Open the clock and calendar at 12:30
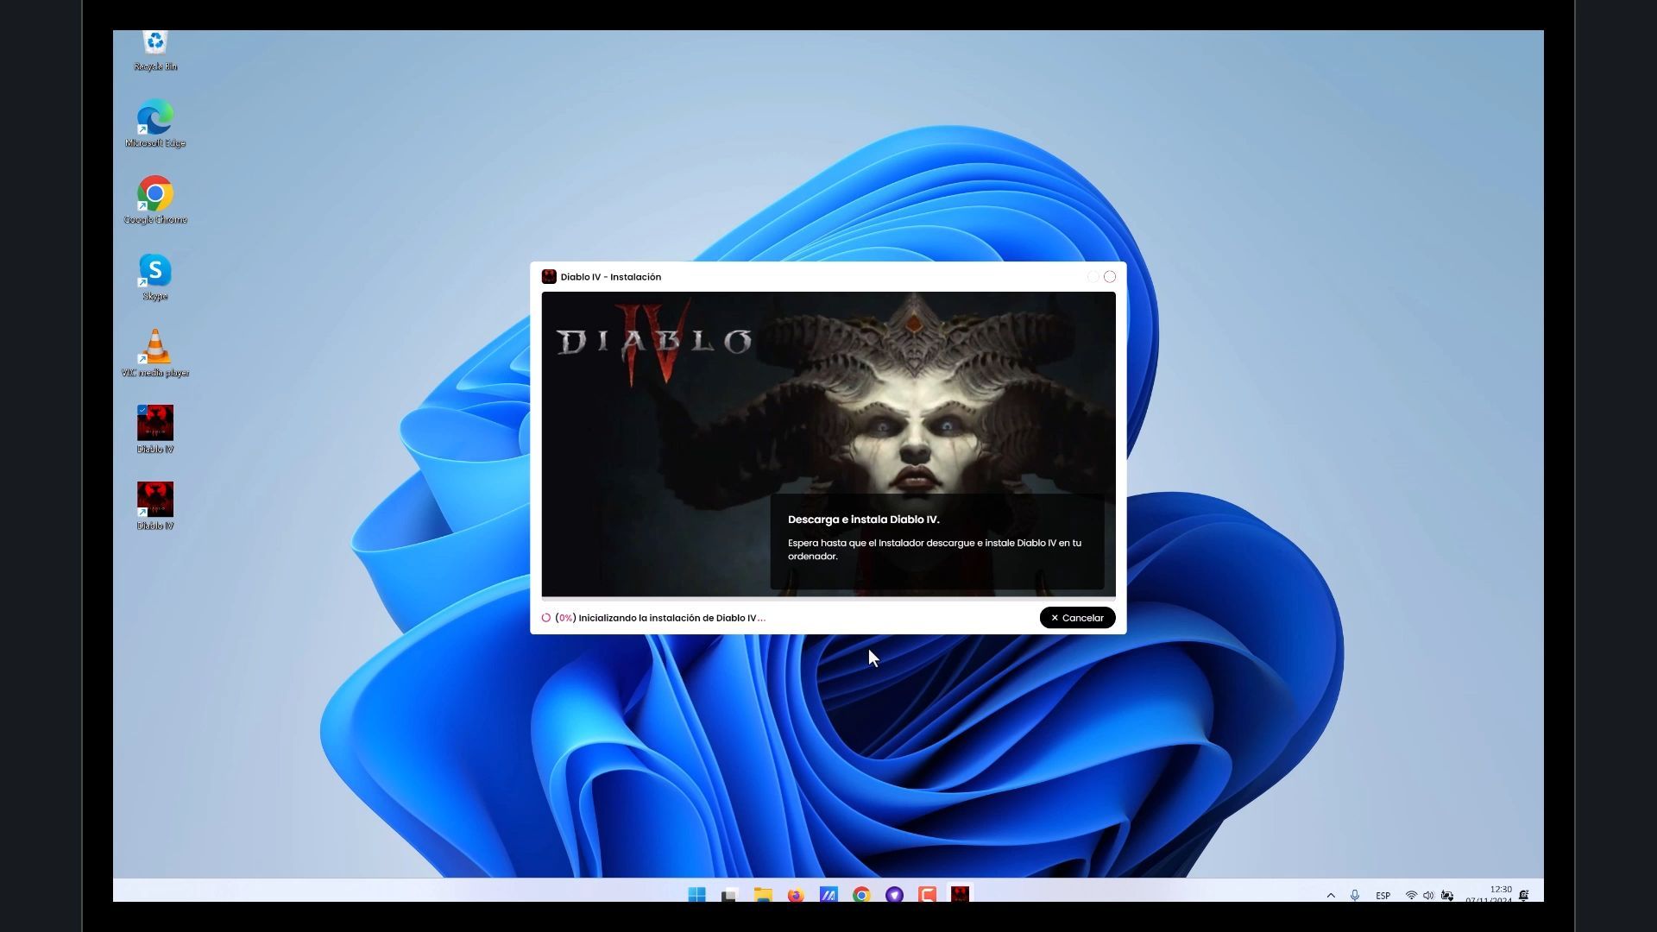 click(1490, 894)
